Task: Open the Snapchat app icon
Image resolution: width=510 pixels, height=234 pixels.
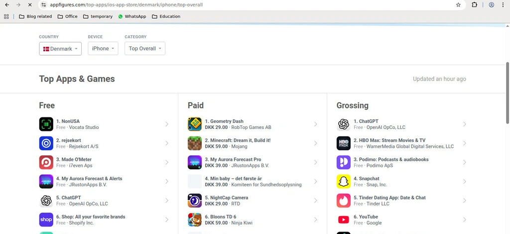Action: [344, 181]
